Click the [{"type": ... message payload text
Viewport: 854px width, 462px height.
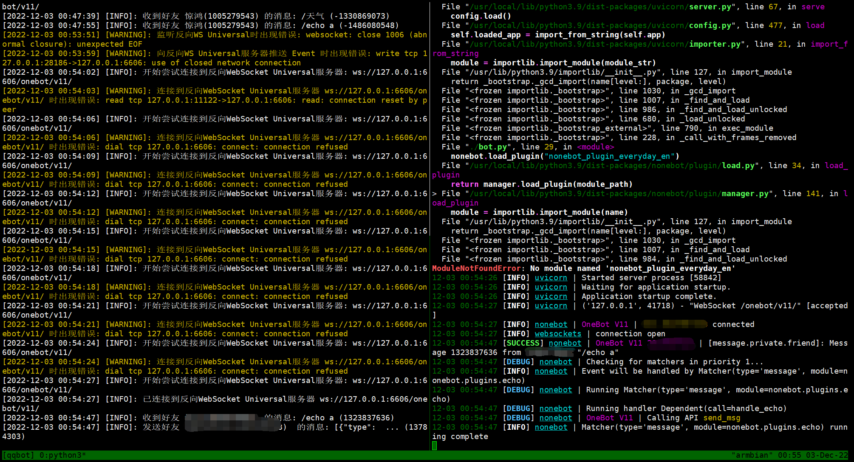(366, 427)
